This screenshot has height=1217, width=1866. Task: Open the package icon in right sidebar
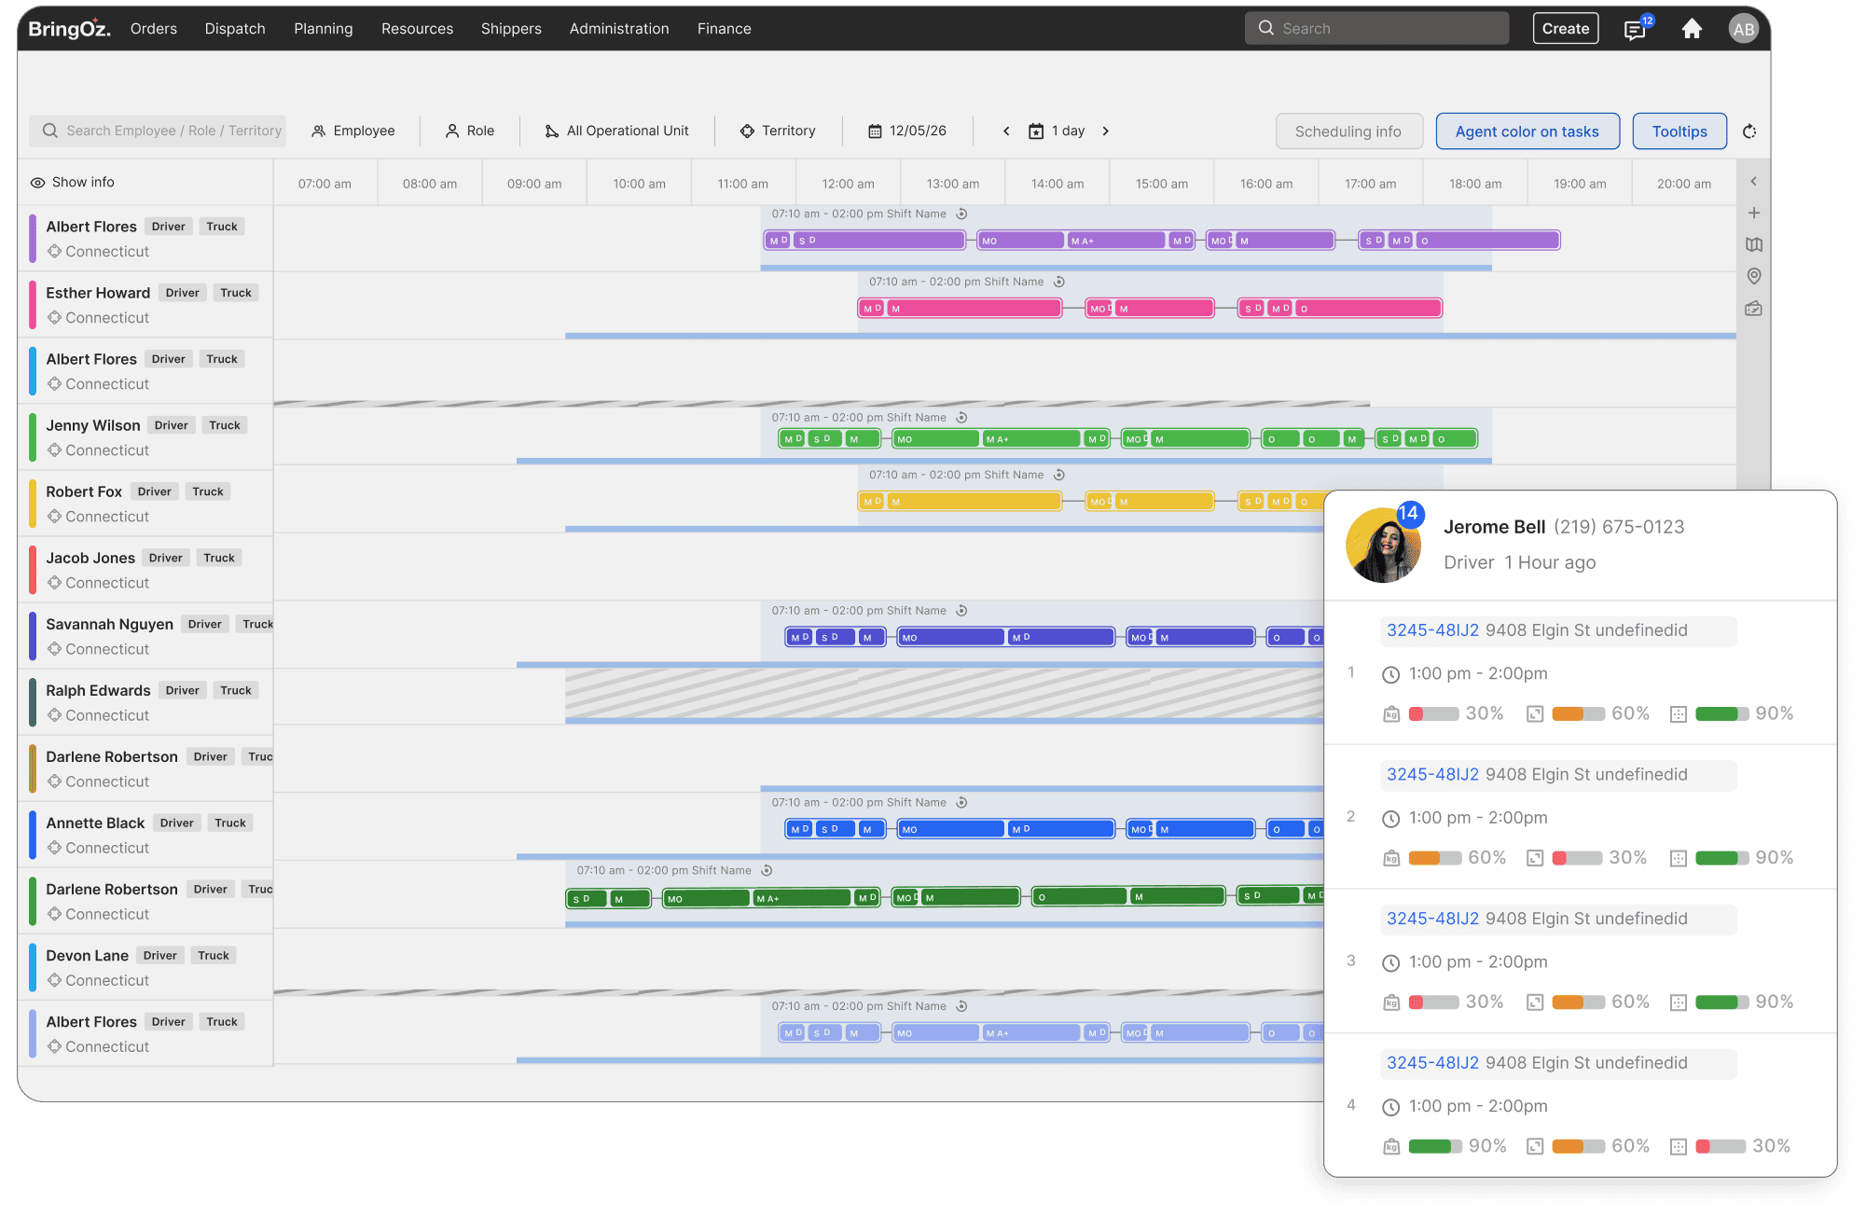1754,309
